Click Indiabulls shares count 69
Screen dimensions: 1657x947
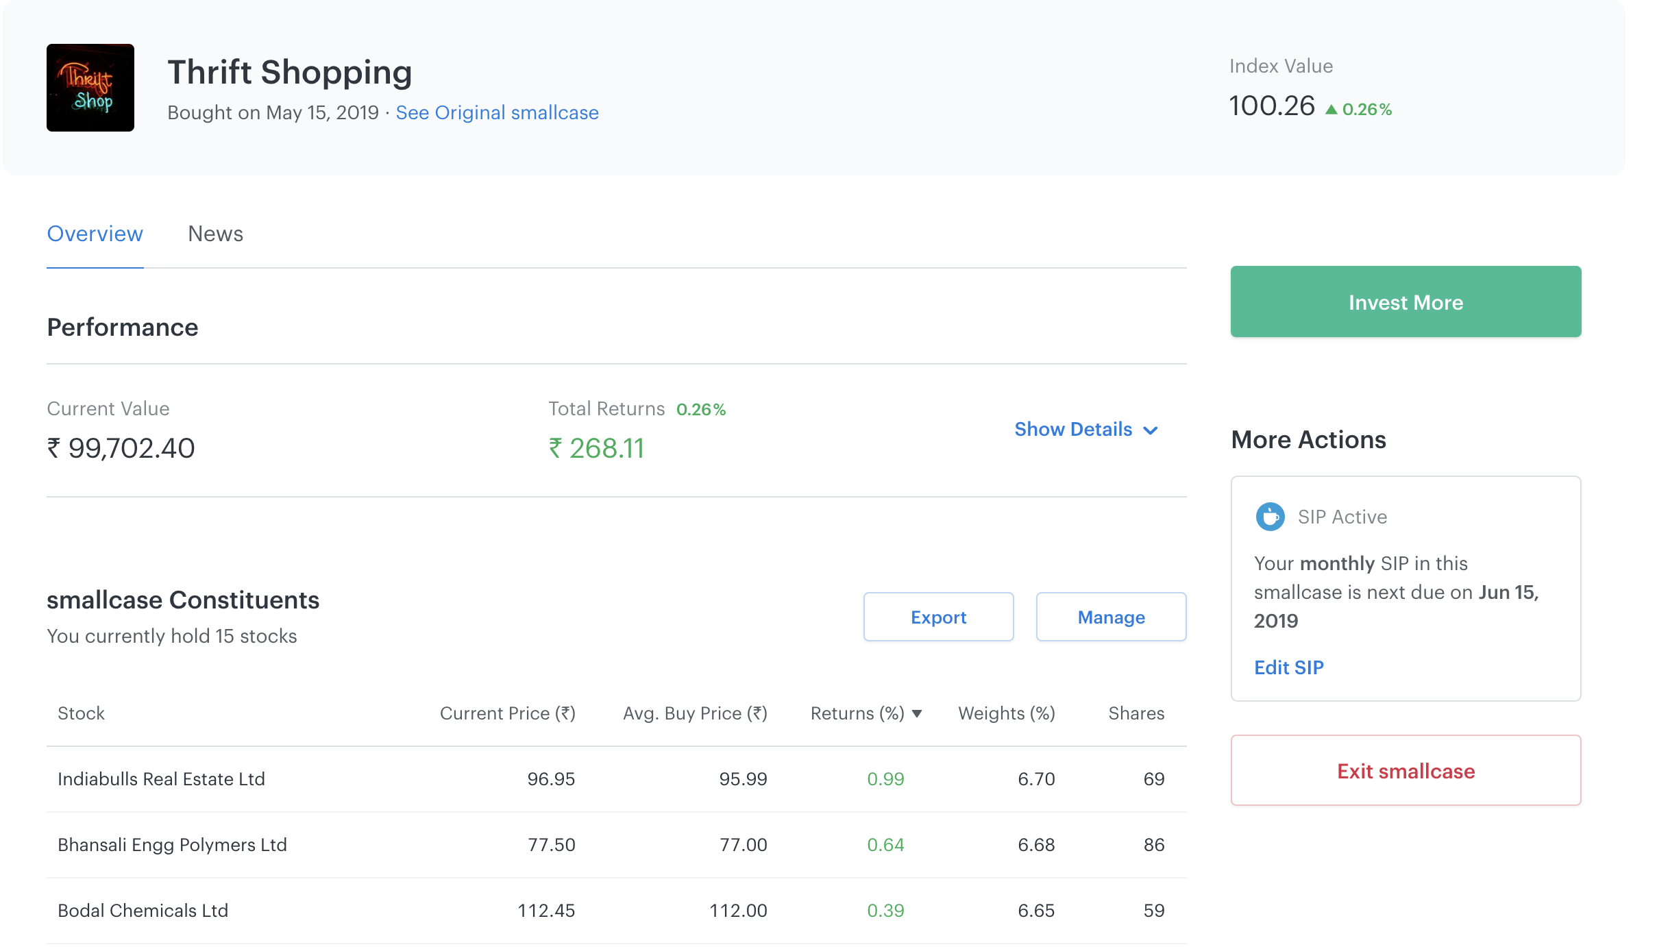coord(1154,779)
